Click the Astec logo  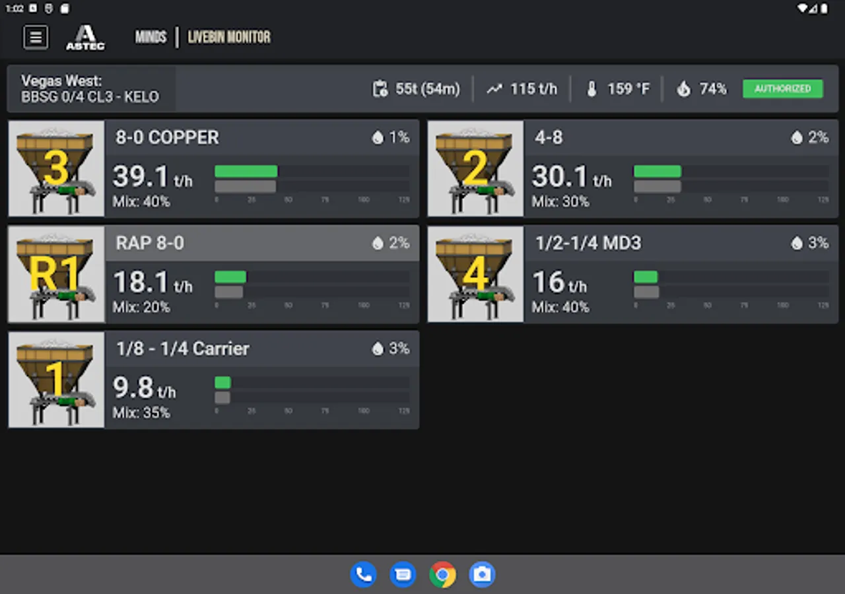(85, 37)
